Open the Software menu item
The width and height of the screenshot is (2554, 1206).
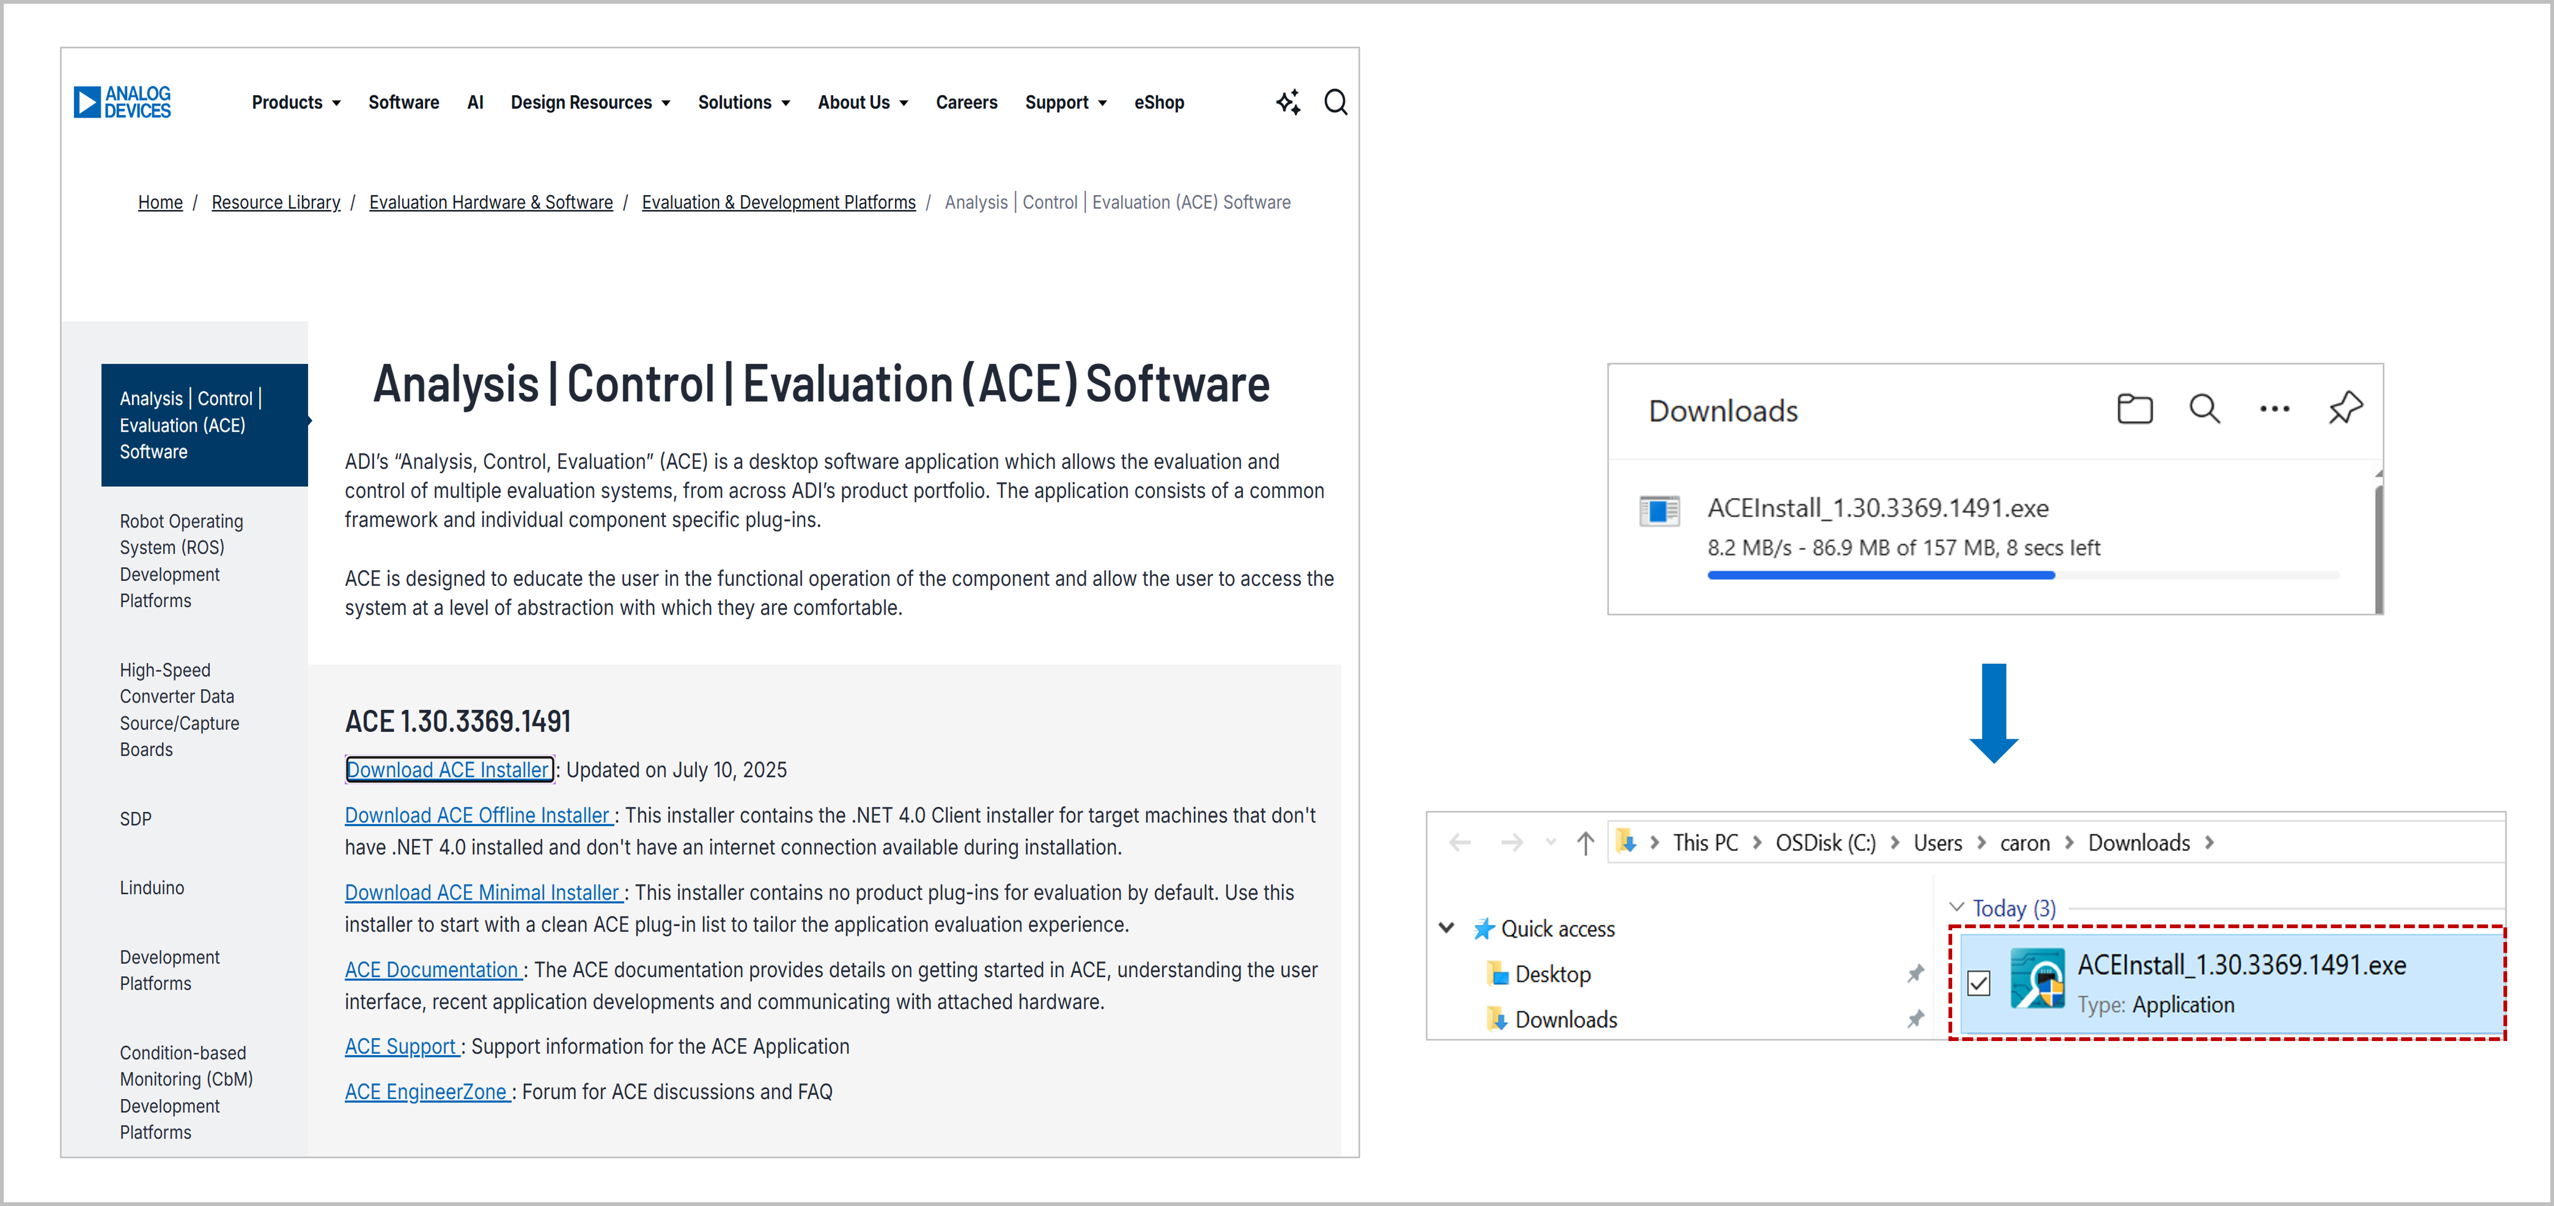403,102
